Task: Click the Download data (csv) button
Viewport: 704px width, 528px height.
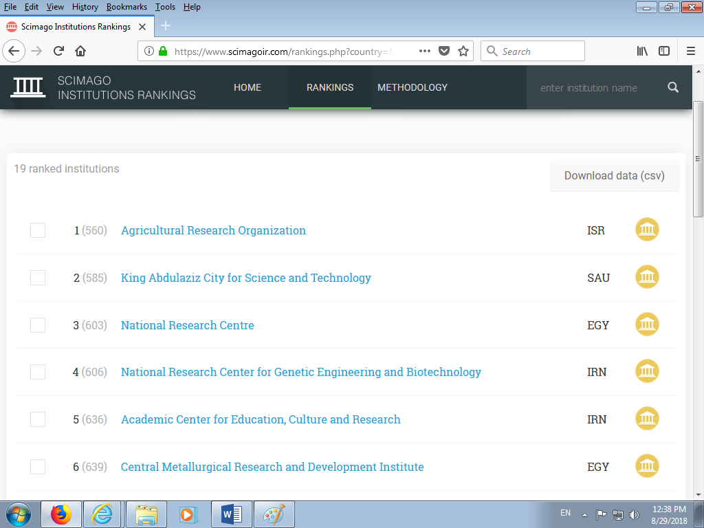Action: 614,175
